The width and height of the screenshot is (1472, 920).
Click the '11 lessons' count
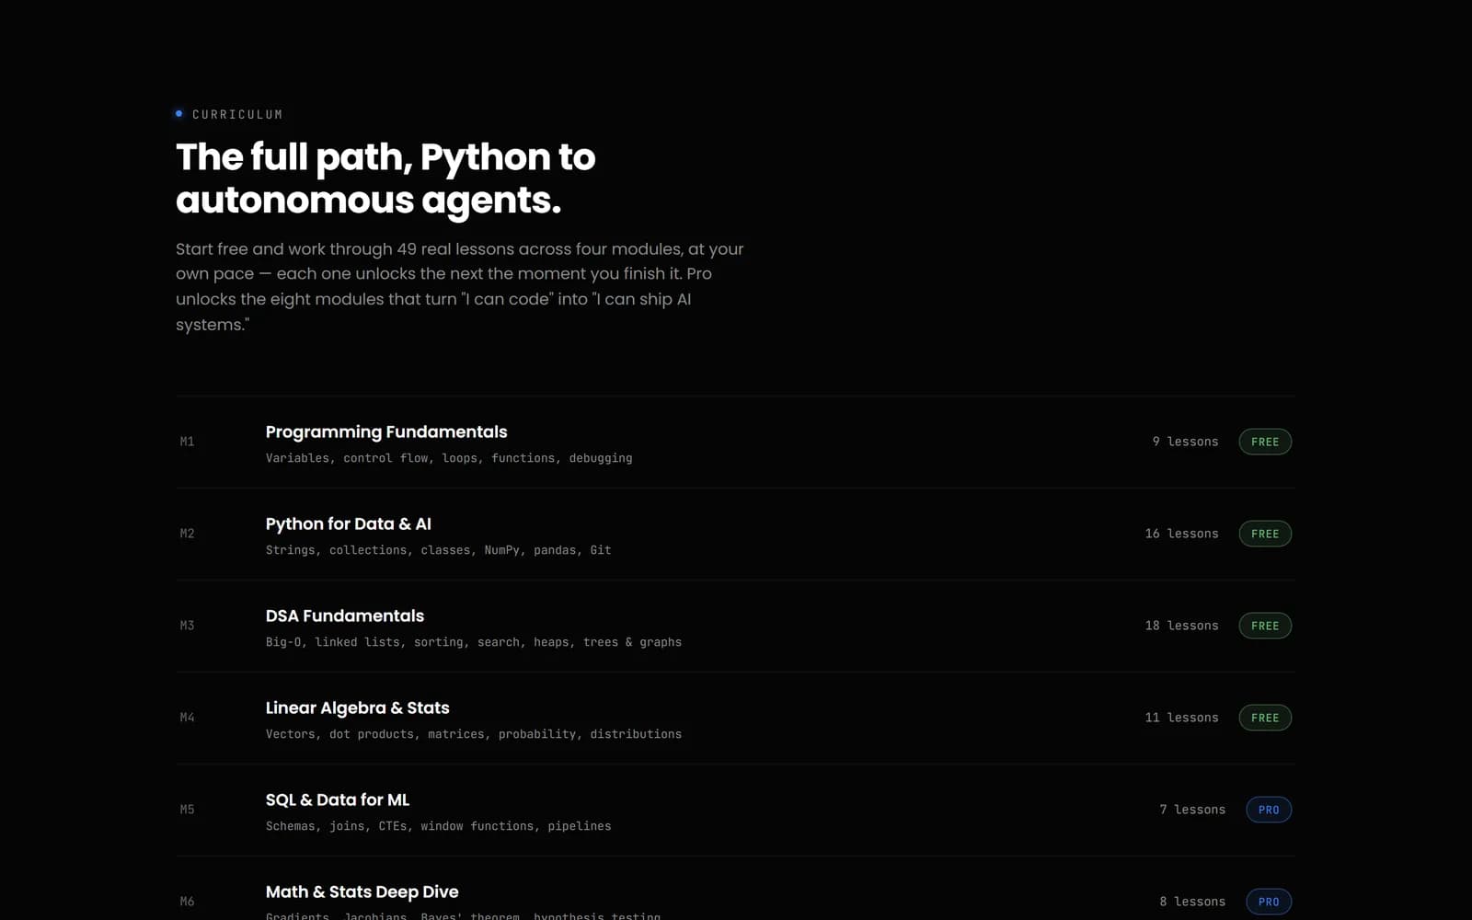click(x=1181, y=718)
